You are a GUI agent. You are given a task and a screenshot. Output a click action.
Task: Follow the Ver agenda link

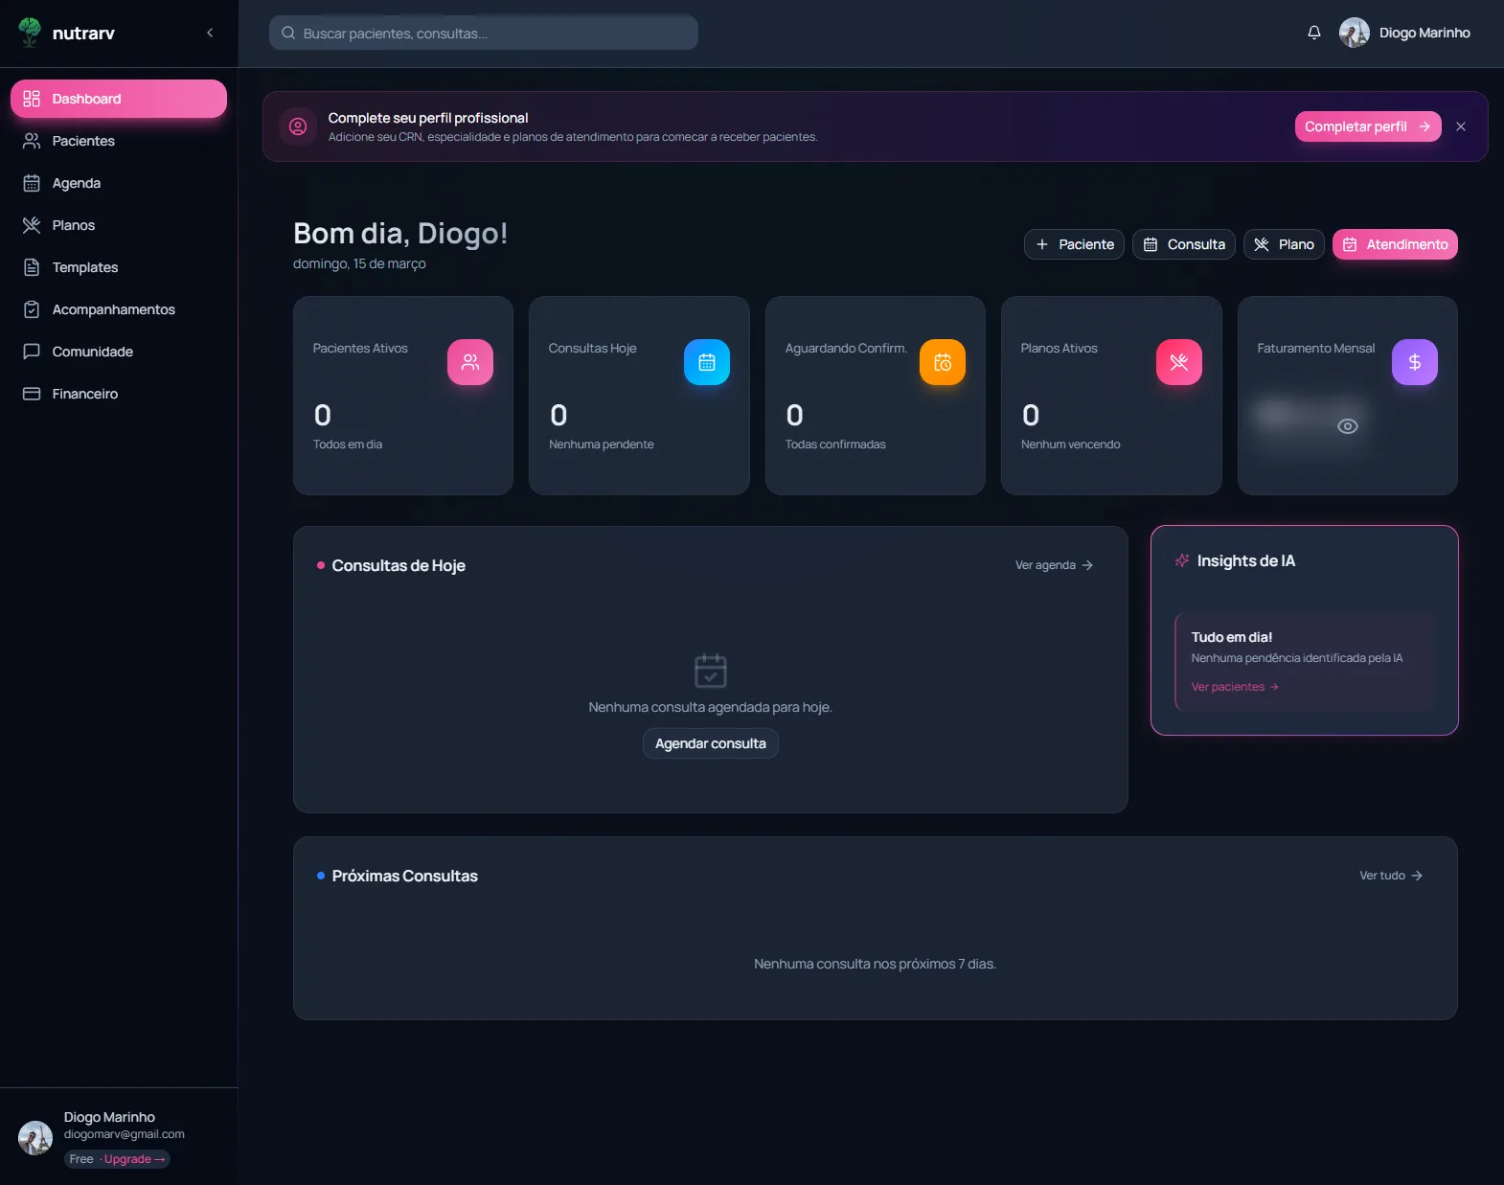(x=1053, y=565)
